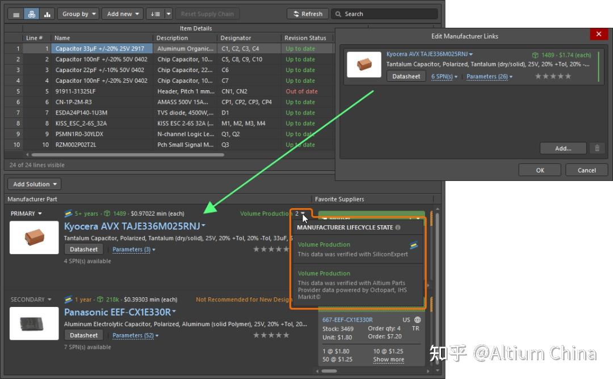
Task: Confirm dialog with OK button
Action: click(x=540, y=170)
